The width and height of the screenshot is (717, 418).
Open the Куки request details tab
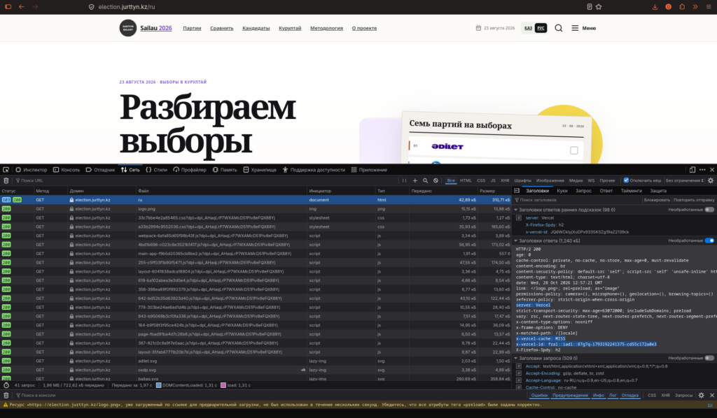[x=562, y=191]
